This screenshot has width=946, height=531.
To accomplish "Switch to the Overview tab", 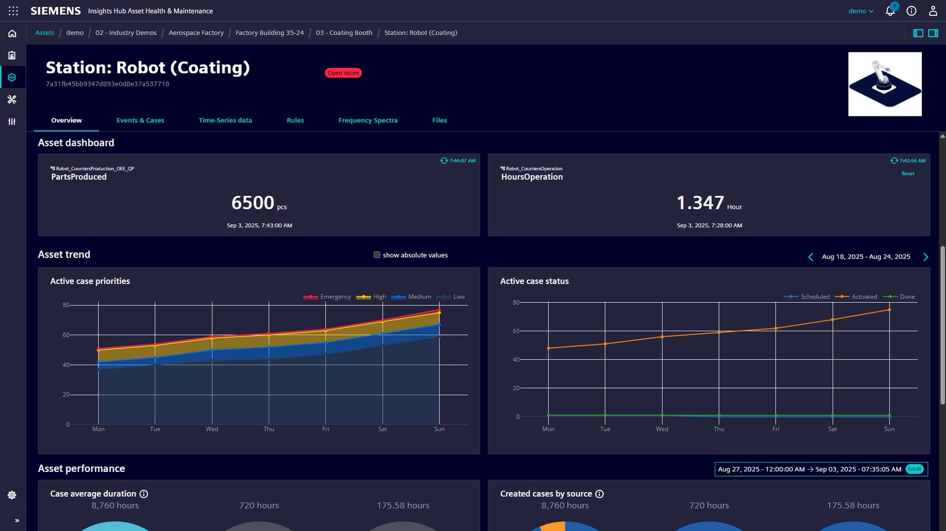I will point(66,120).
